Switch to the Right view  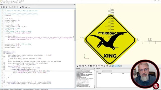click(94, 66)
